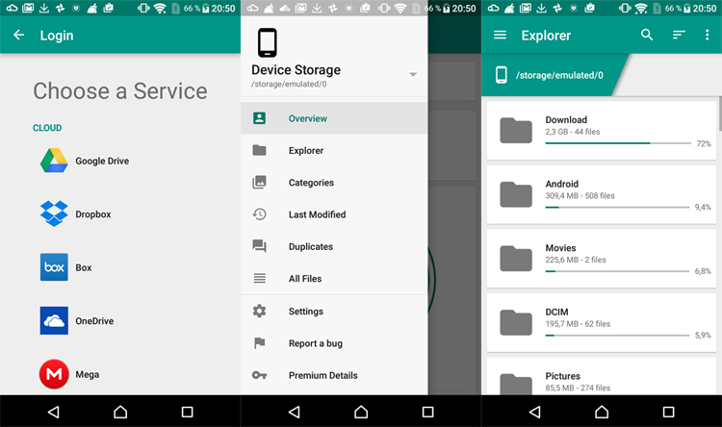Click the phone icon in the path breadcrumb

502,75
